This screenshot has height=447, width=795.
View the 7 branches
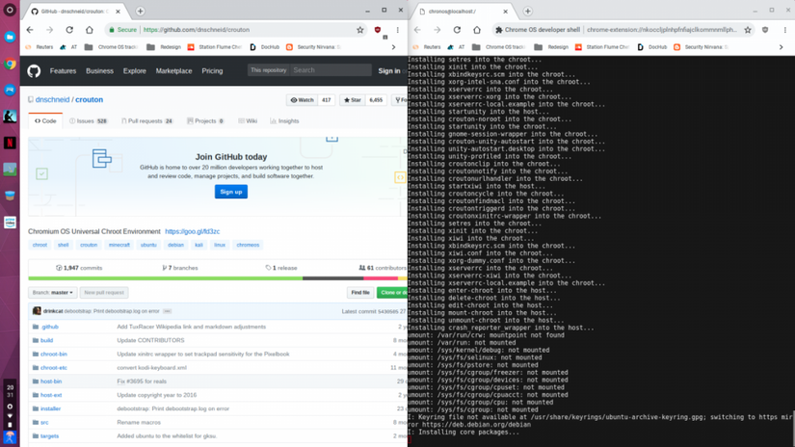coord(180,268)
